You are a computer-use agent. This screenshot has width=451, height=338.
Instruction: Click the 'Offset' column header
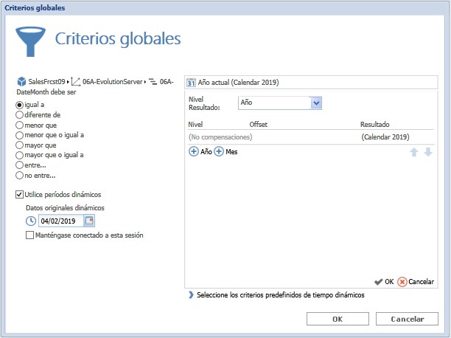click(x=258, y=125)
